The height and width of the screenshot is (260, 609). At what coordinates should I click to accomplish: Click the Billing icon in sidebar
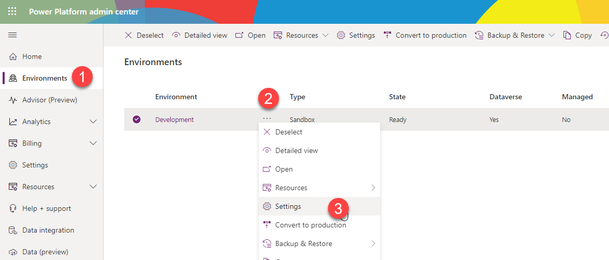[x=13, y=144]
